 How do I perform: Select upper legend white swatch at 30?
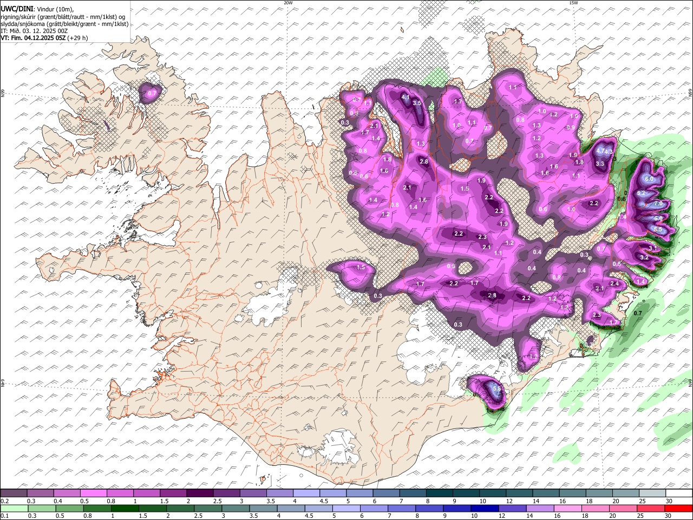pyautogui.click(x=679, y=493)
